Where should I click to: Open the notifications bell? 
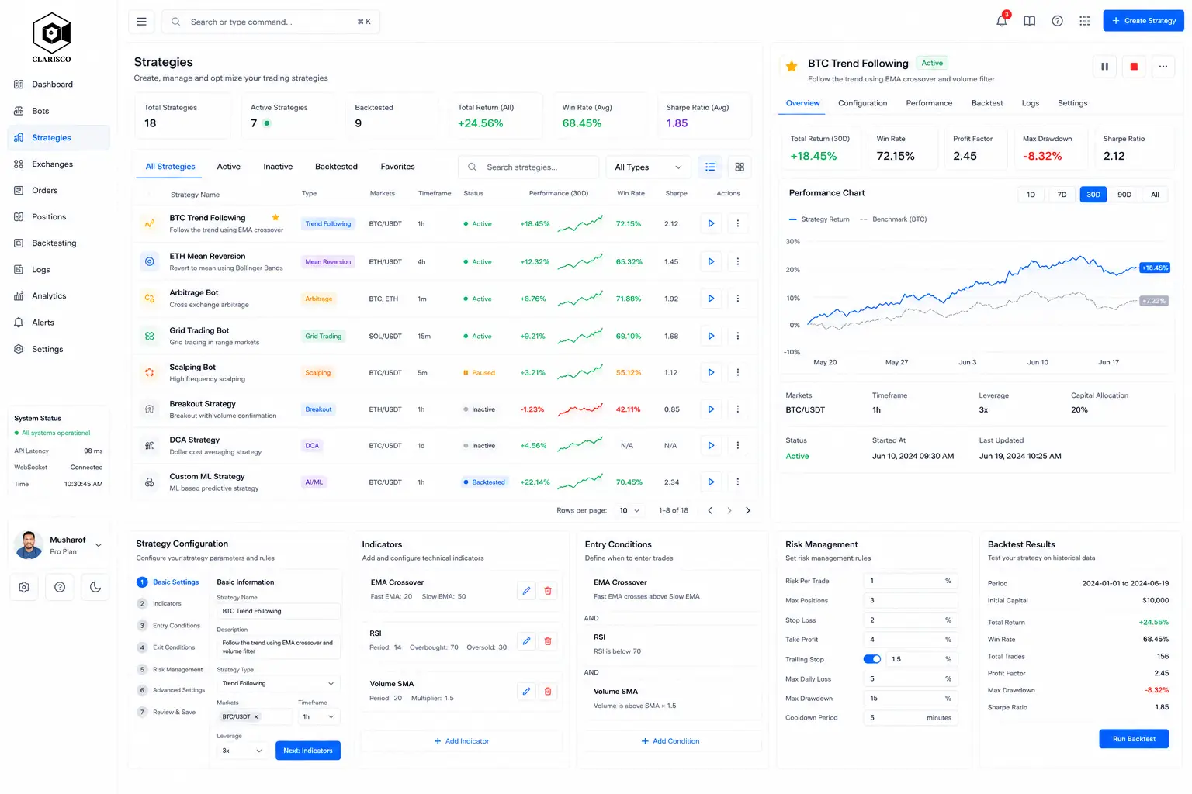point(1002,21)
